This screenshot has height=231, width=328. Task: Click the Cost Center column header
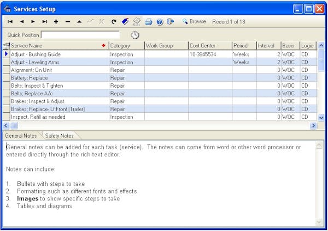click(209, 46)
